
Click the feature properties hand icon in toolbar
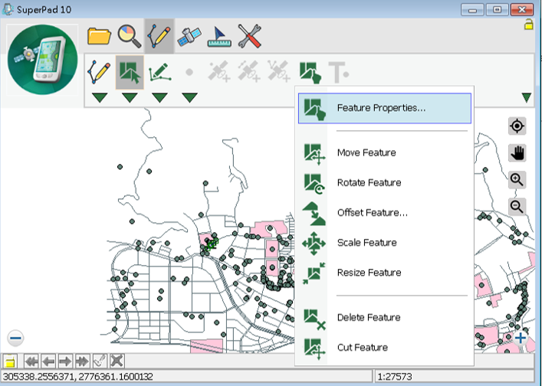click(x=310, y=73)
